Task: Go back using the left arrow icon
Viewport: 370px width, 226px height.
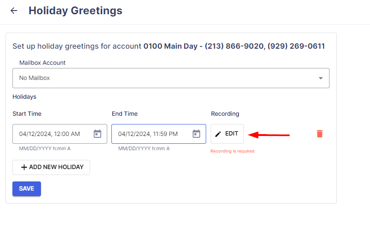Action: coord(14,11)
